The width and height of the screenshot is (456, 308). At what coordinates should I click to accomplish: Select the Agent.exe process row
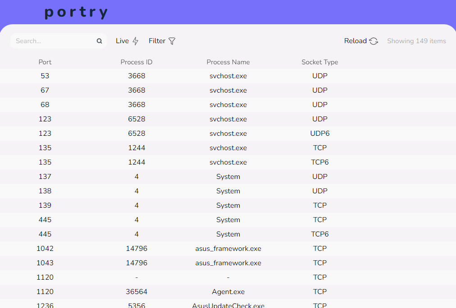[228, 292]
